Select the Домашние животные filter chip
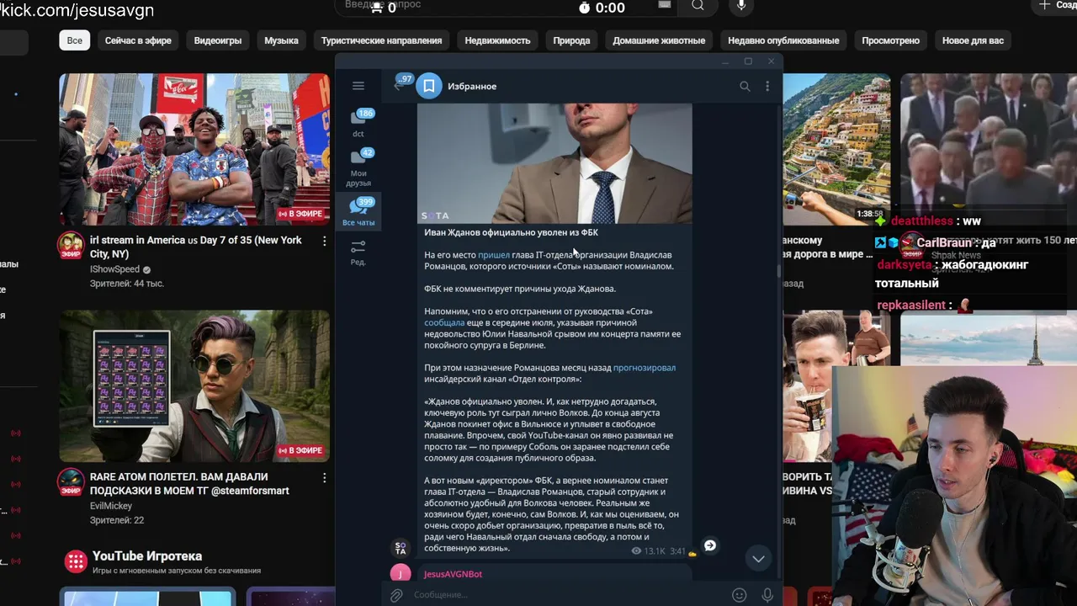1077x606 pixels. 659,40
